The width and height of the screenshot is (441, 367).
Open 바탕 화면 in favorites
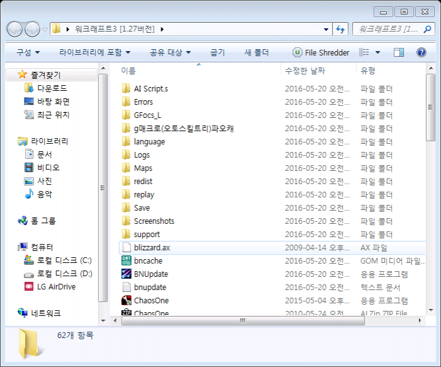coord(47,102)
